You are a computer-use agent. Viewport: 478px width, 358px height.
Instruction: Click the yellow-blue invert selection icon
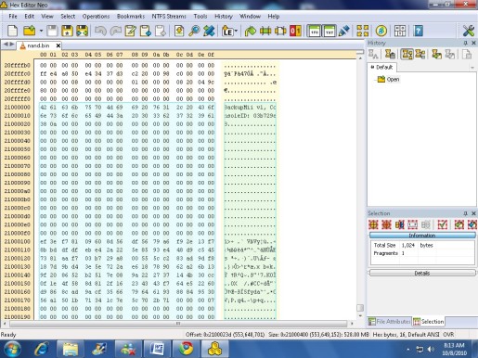pyautogui.click(x=399, y=224)
